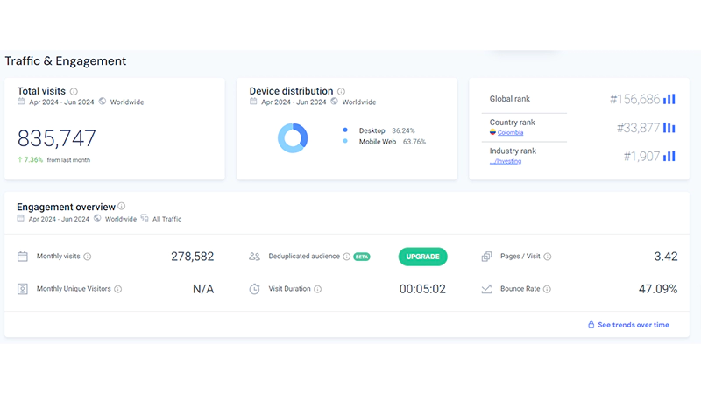Screen dimensions: 701x394
Task: Click the info icon beside Monthly visits
Action: click(x=88, y=257)
